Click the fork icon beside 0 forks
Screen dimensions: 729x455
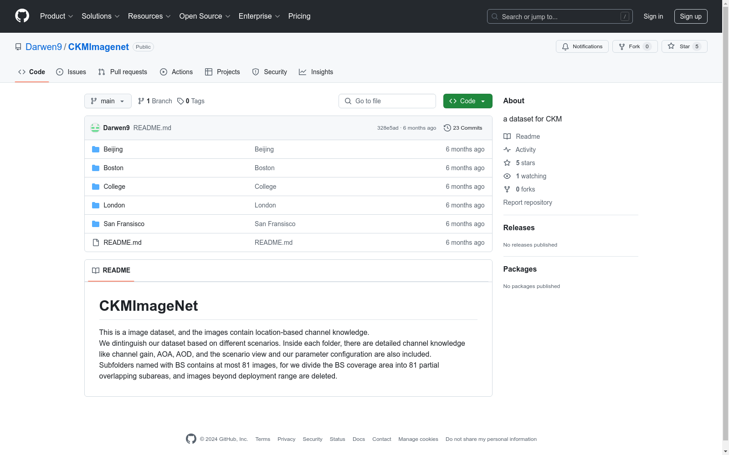point(507,189)
